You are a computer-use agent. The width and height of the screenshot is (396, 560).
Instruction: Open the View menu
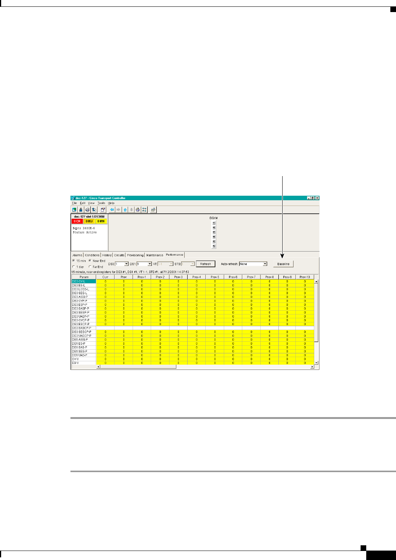coord(91,203)
